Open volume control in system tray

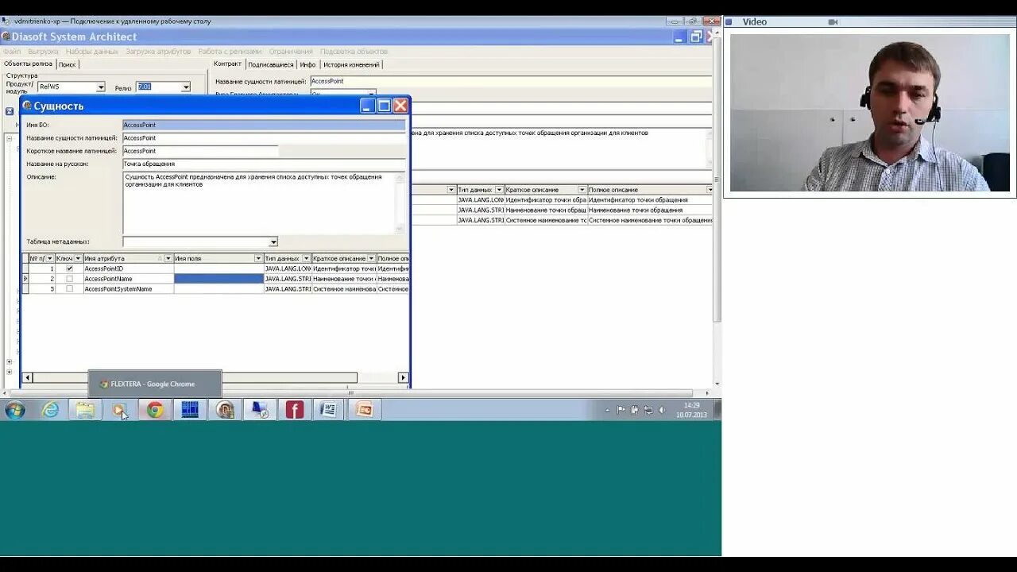pos(662,410)
